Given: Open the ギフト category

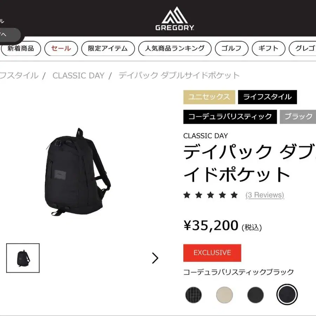Looking at the screenshot, I should (x=269, y=48).
